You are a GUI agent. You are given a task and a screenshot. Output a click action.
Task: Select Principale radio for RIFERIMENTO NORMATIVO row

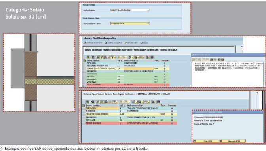pos(165,66)
